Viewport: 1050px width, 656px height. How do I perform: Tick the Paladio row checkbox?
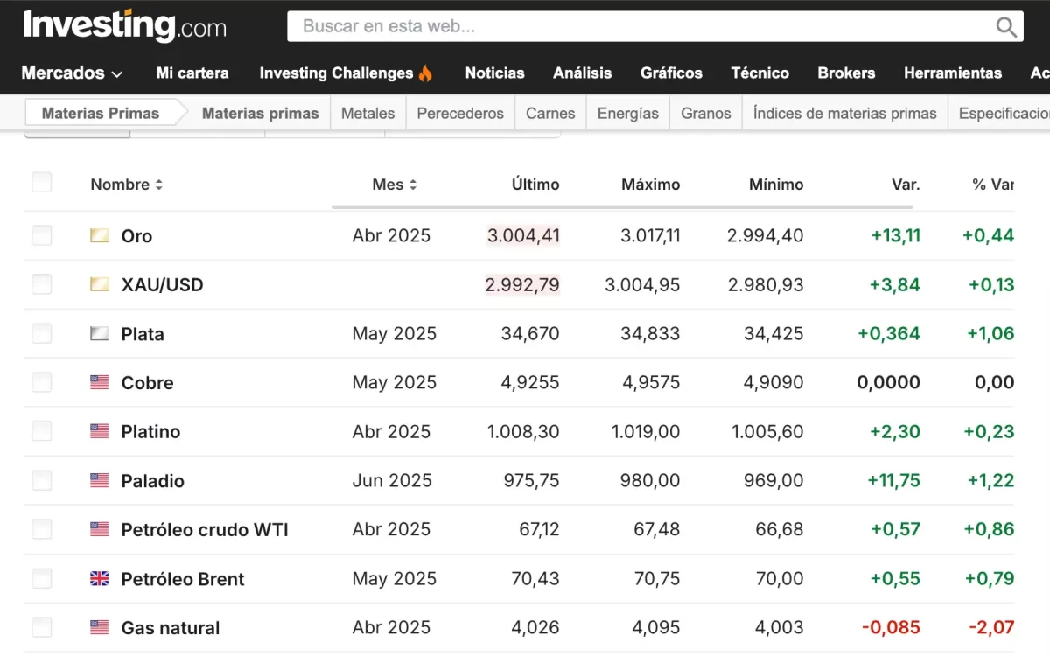point(42,480)
